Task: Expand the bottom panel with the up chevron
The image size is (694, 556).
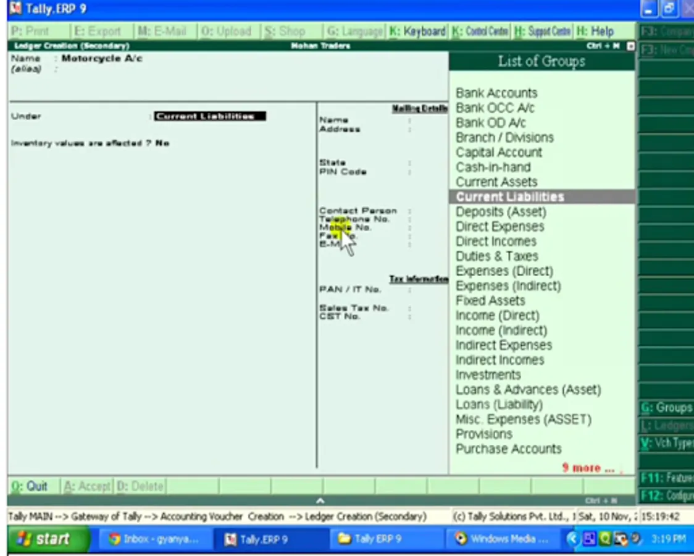Action: coord(320,500)
